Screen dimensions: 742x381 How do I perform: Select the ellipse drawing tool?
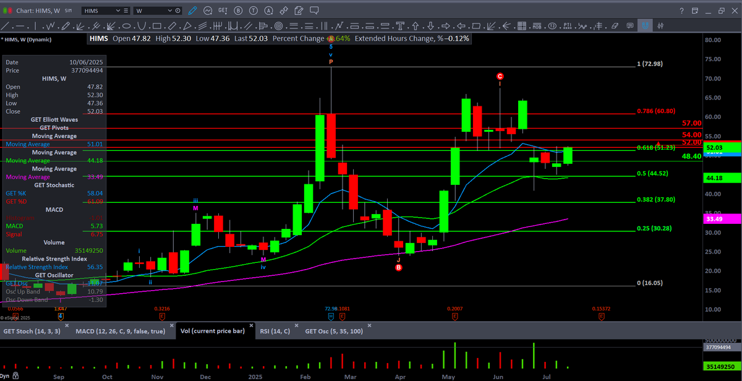(x=126, y=26)
